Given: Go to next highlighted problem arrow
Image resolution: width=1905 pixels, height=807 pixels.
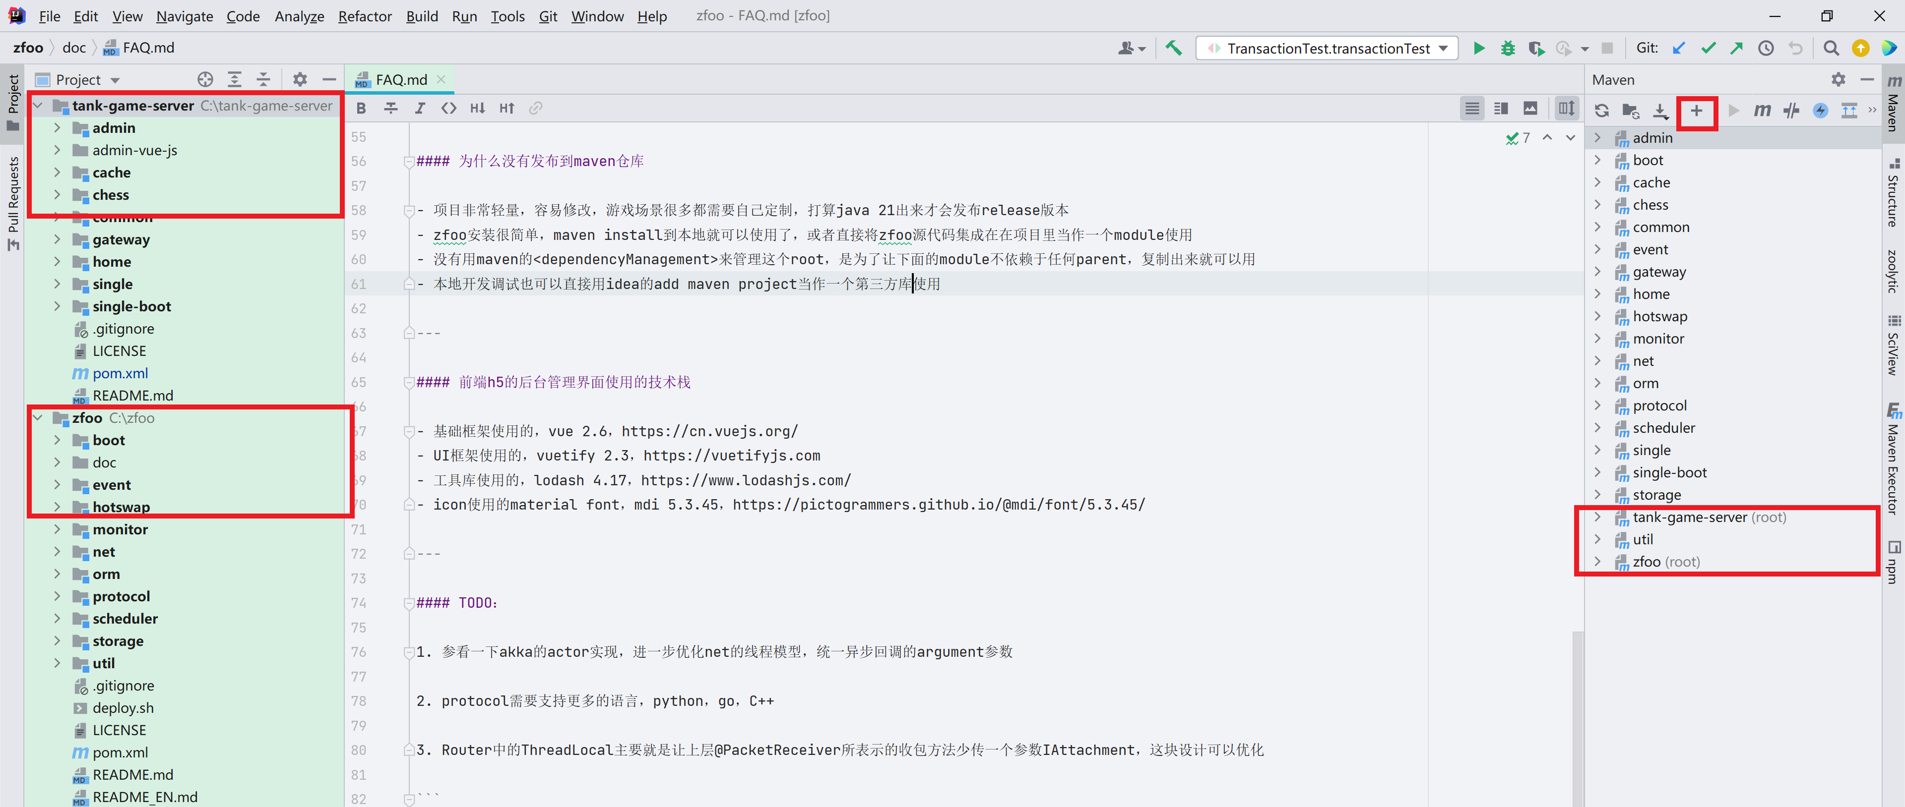Looking at the screenshot, I should tap(1570, 138).
